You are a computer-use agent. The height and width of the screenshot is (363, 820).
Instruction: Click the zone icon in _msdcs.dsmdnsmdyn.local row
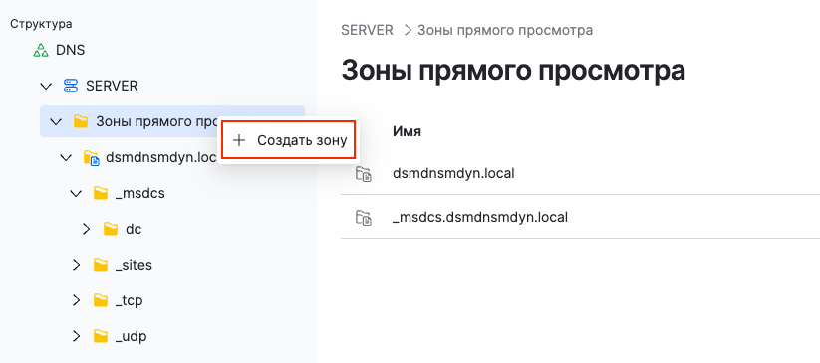(x=363, y=217)
